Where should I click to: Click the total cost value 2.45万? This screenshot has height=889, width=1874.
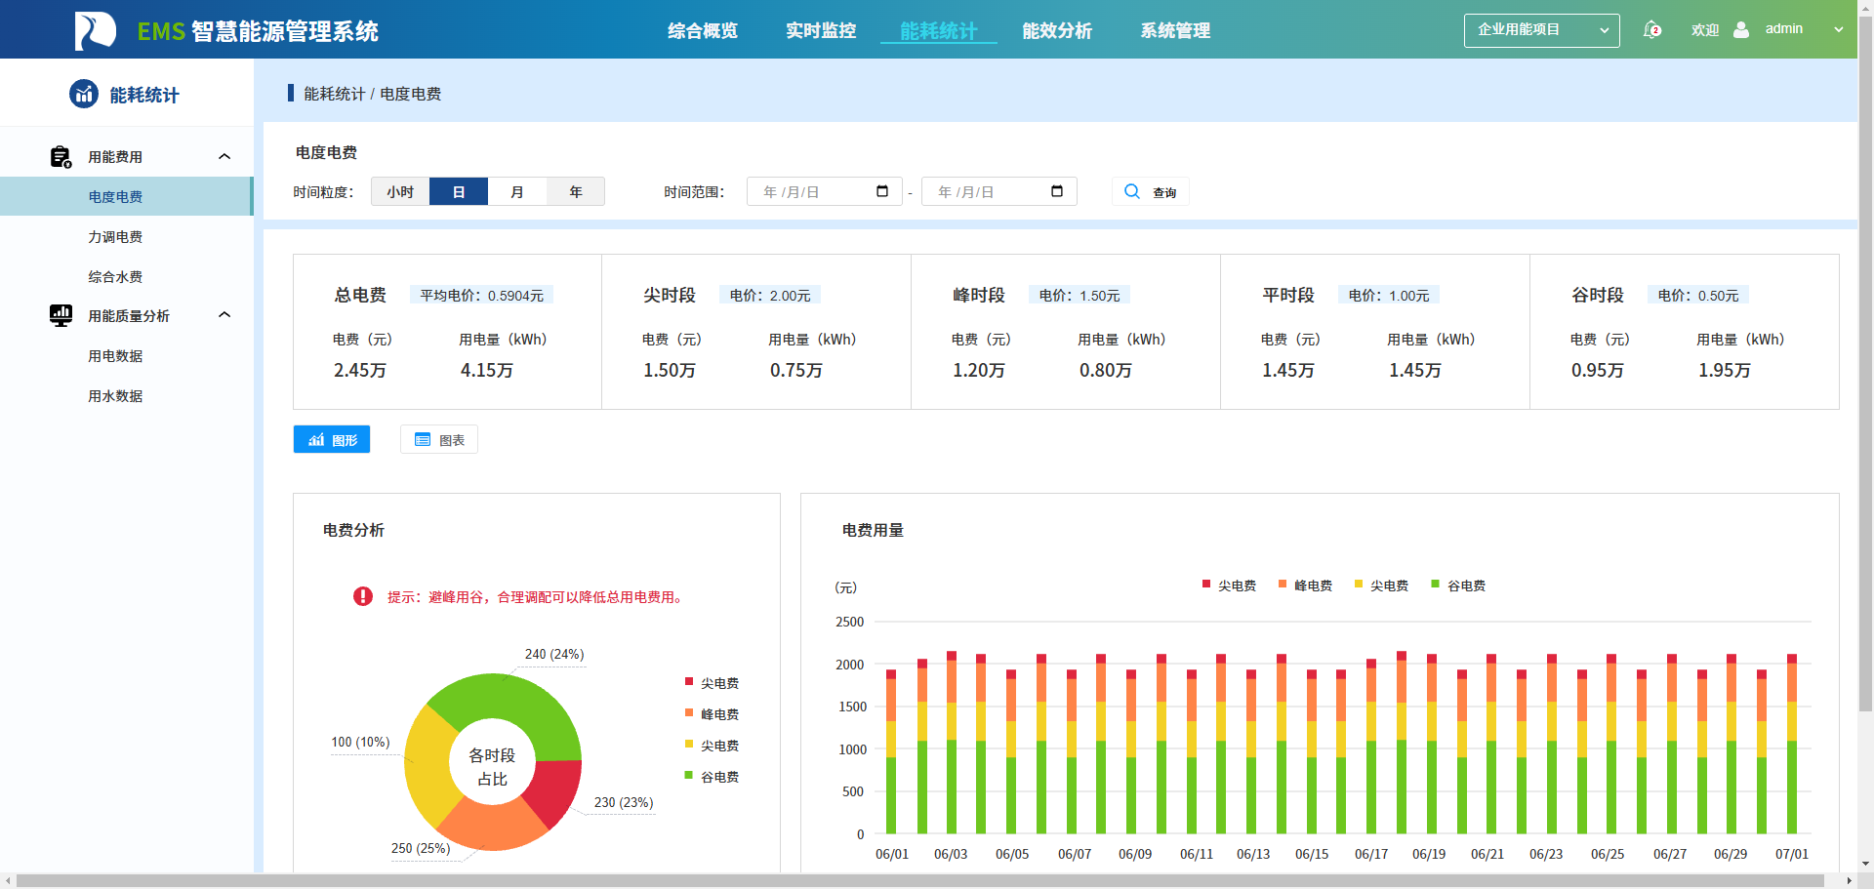(360, 370)
